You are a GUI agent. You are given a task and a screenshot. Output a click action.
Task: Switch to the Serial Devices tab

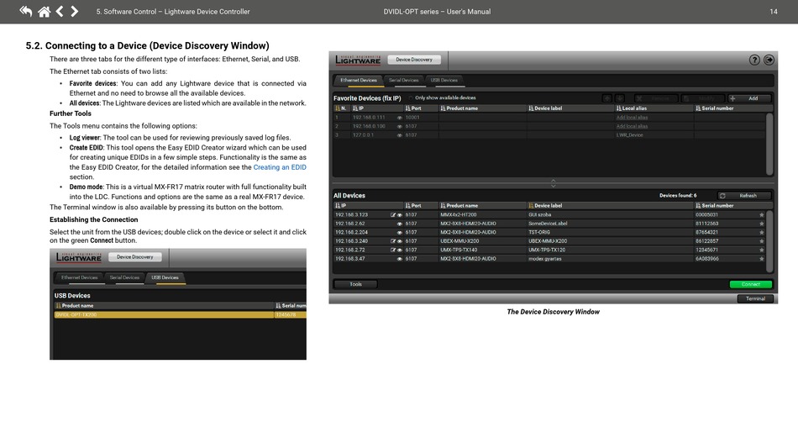click(403, 81)
